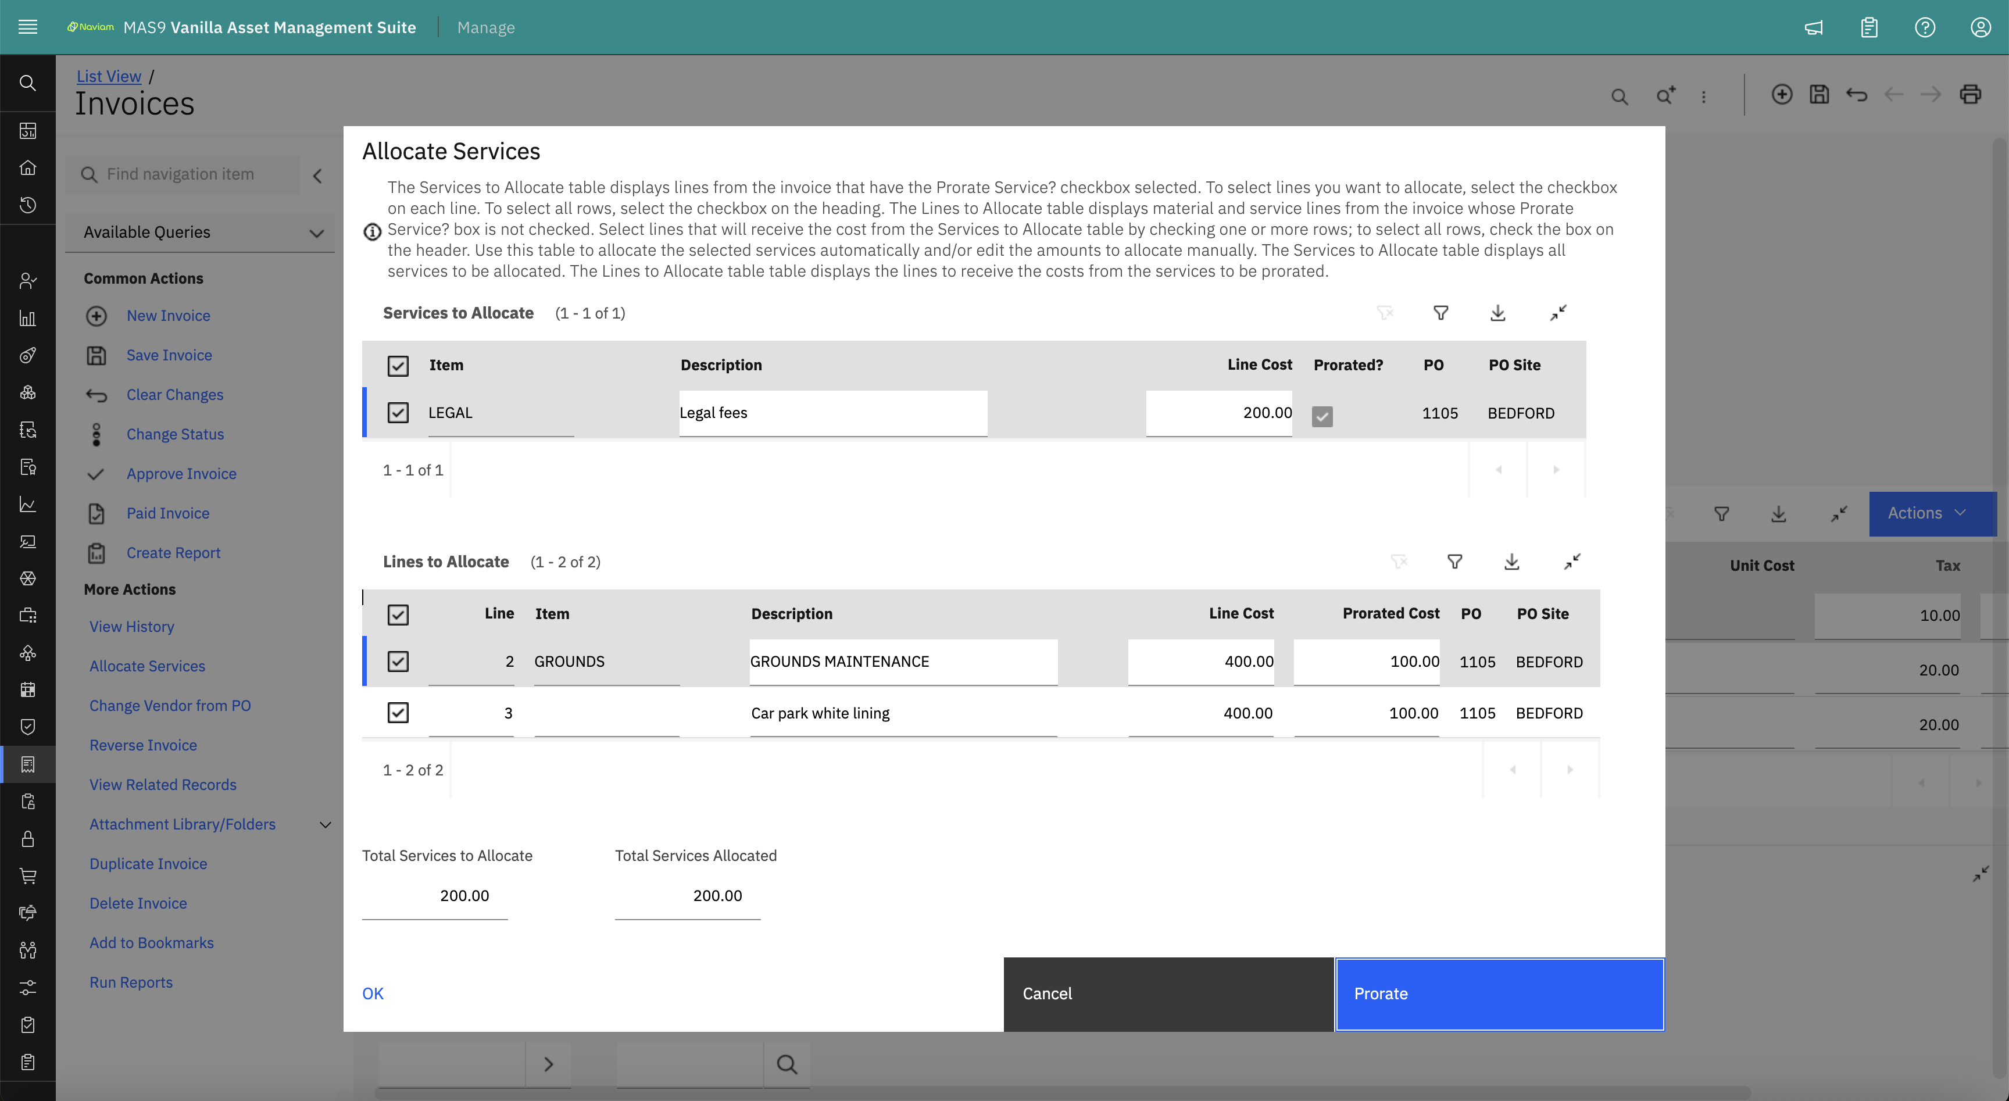Open the hamburger navigation menu

point(27,27)
